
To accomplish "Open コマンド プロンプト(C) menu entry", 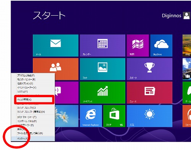I will [33, 108].
